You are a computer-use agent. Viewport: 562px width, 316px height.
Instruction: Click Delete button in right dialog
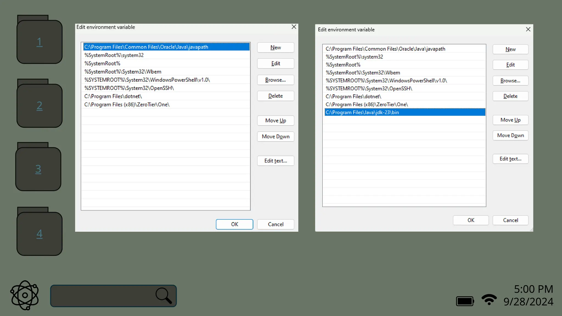(x=510, y=96)
